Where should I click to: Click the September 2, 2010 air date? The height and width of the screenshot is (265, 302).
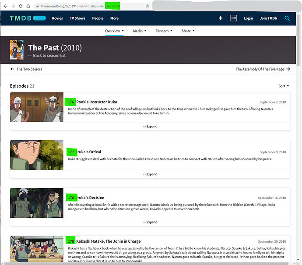(273, 102)
